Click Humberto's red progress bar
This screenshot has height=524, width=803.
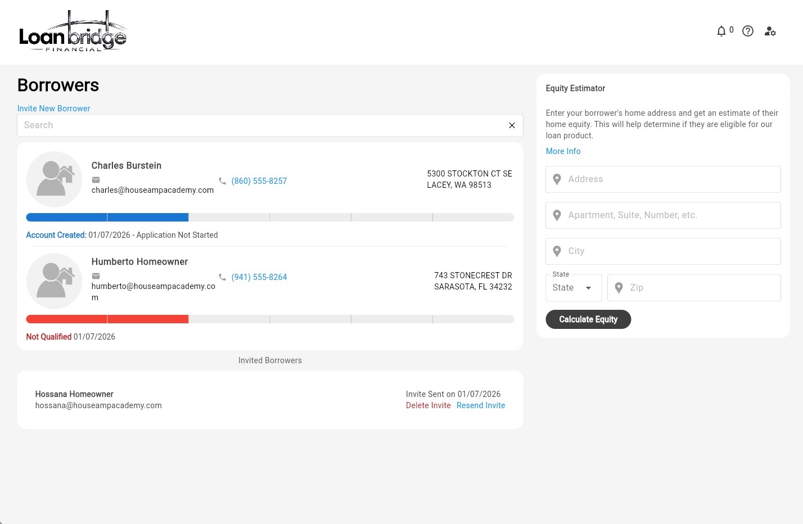[x=107, y=319]
